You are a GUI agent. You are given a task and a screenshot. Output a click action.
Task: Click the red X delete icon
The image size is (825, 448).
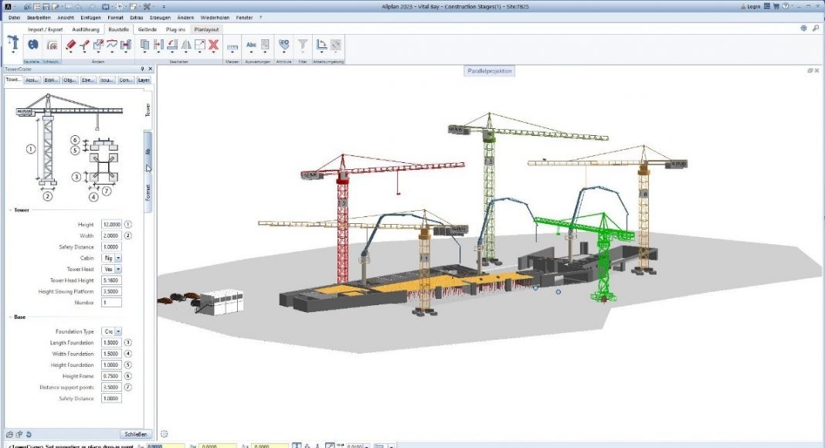[x=212, y=45]
